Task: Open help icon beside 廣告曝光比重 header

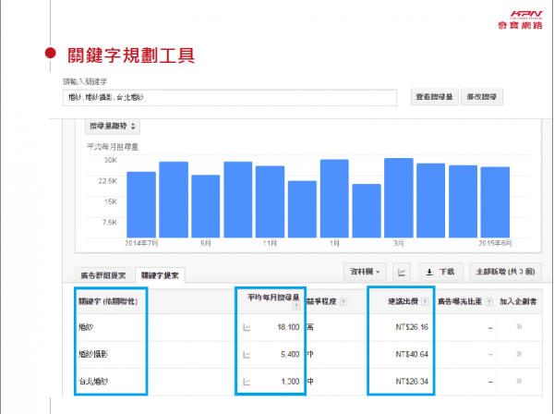Action: click(x=489, y=301)
